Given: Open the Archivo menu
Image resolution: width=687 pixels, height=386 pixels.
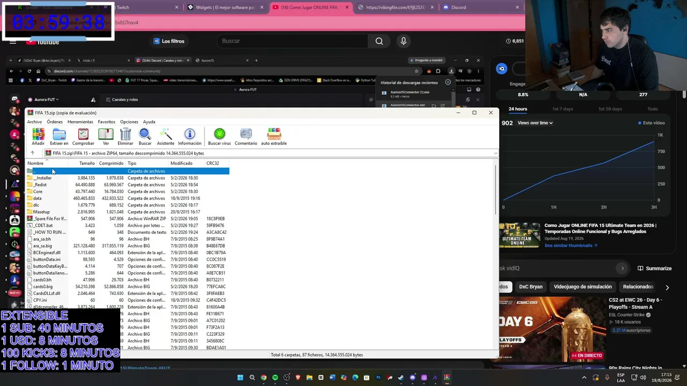Looking at the screenshot, I should (34, 122).
